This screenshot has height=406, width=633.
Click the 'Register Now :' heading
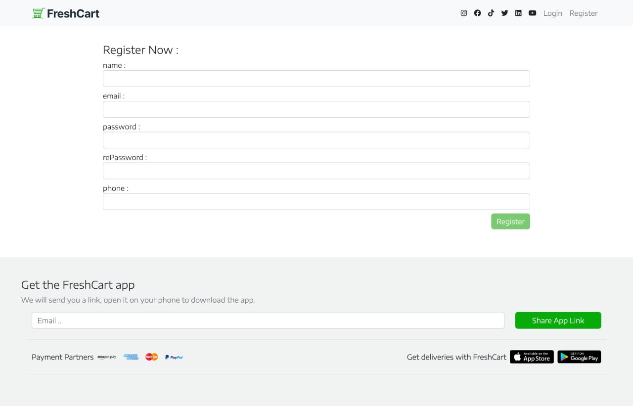[140, 50]
